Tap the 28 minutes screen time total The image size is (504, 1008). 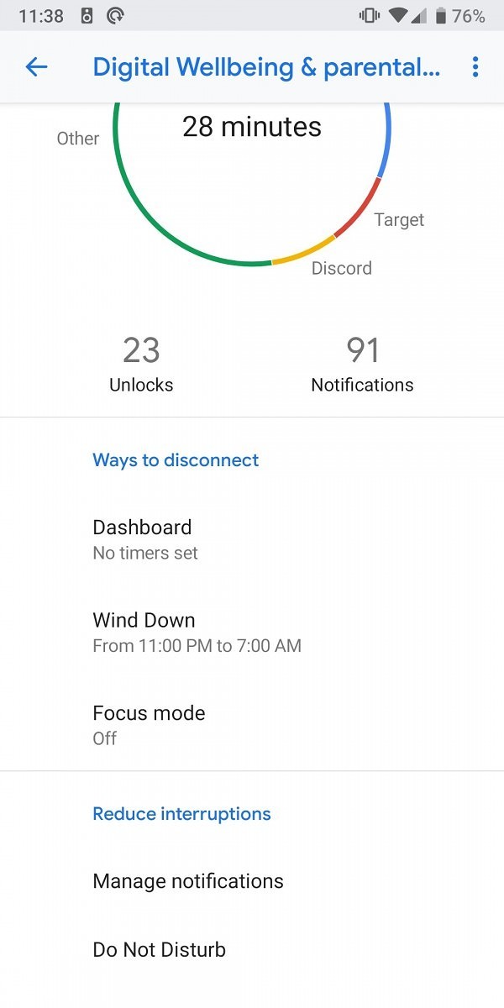point(252,127)
